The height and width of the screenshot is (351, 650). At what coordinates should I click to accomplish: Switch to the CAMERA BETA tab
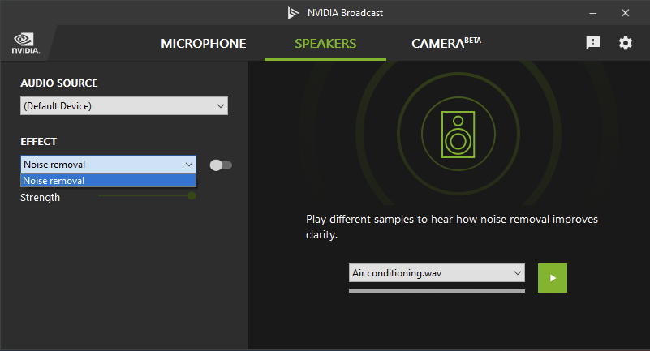point(446,43)
